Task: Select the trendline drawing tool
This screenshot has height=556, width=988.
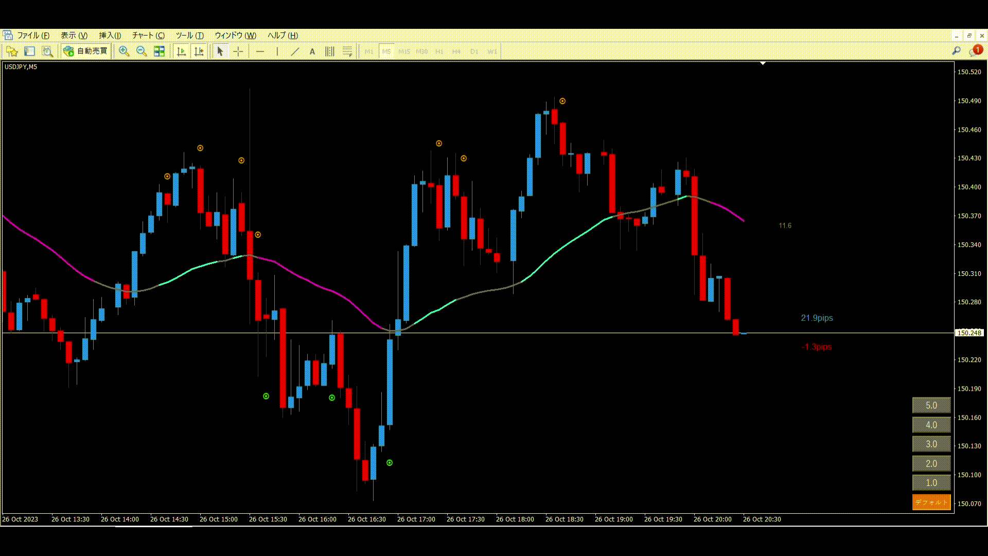Action: pyautogui.click(x=295, y=51)
